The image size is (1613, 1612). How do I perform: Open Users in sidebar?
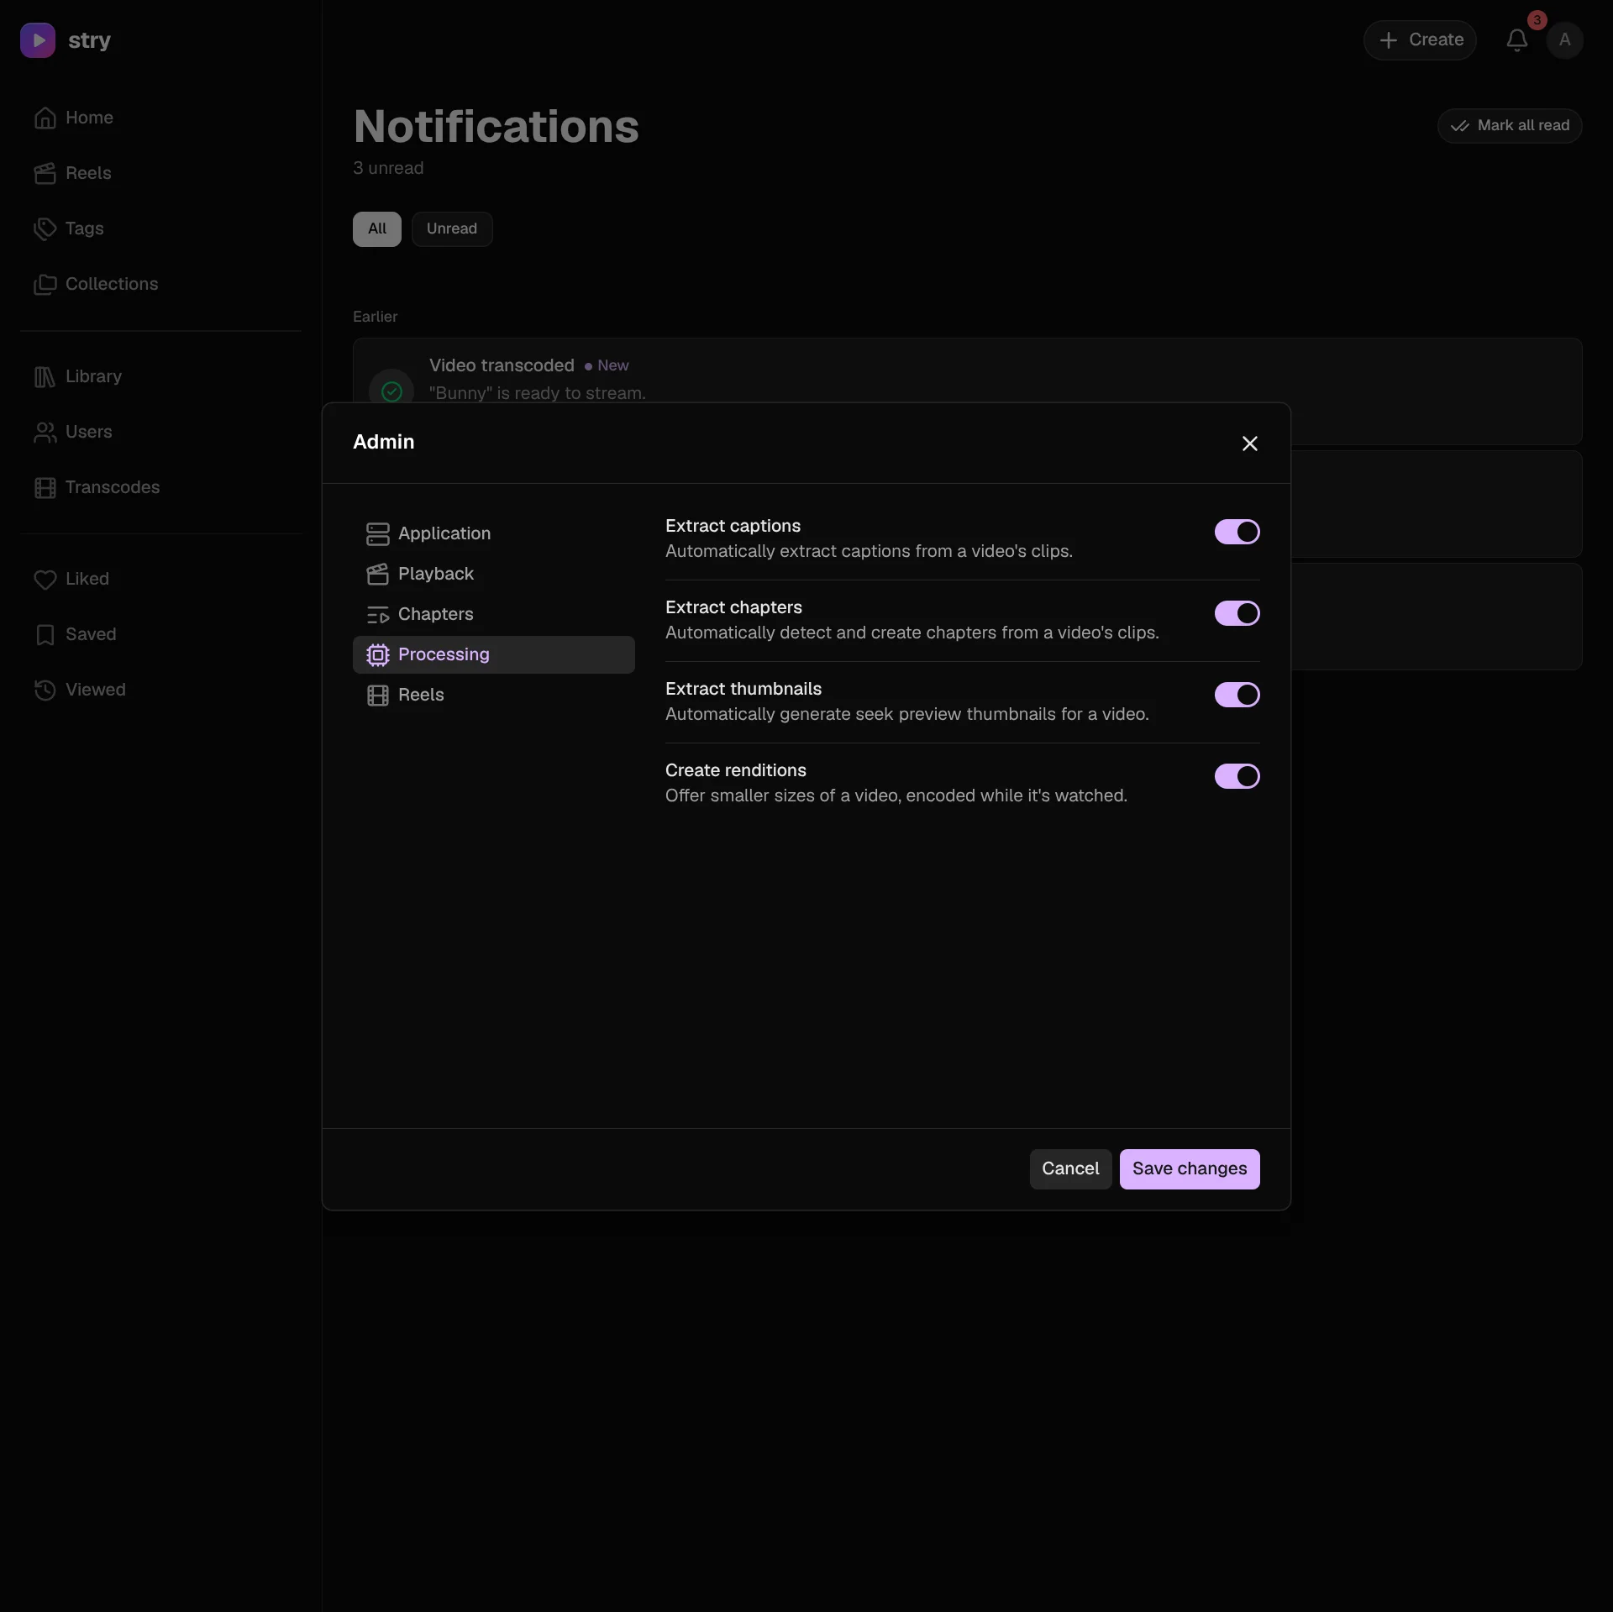tap(160, 432)
